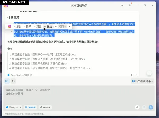Open reference 【忘记开机密码】方法介绍.docx
159x118 pixels.
tap(39, 64)
